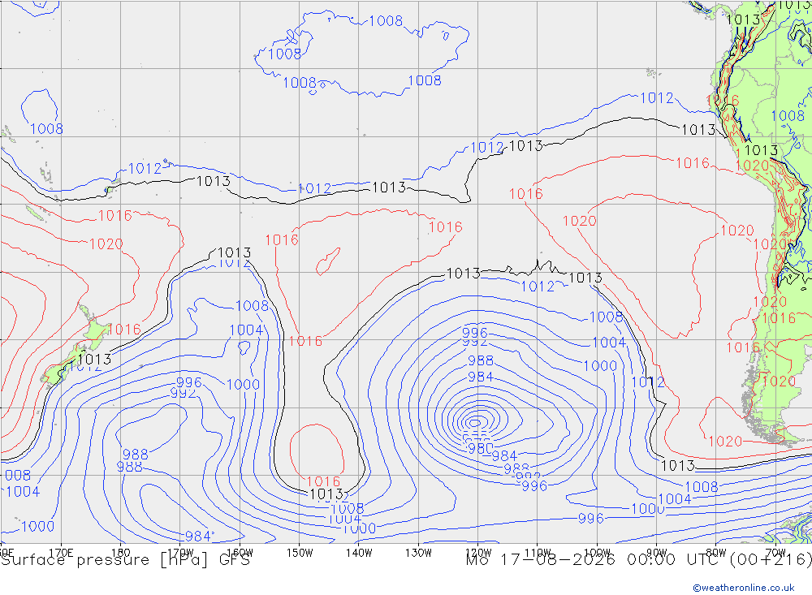
Task: Click the blue 1000 label left of the 170E axis
Action: (x=38, y=526)
